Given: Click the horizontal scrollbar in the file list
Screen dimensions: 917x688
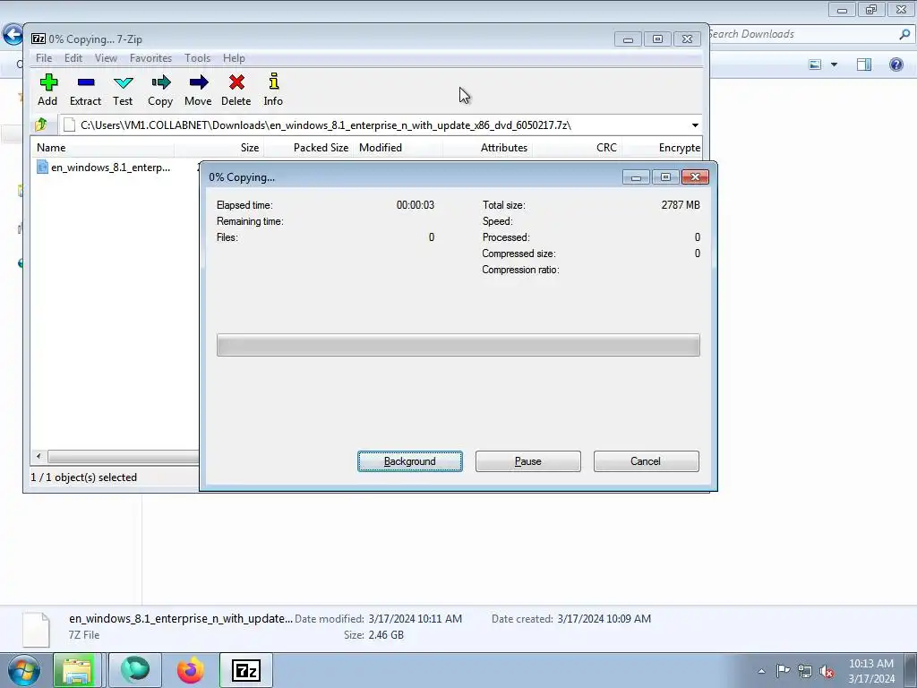Looking at the screenshot, I should point(124,456).
